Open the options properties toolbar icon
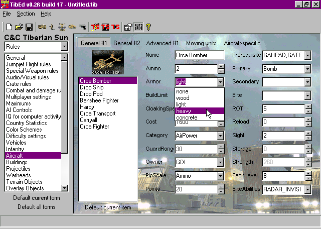321x229 pixels. (x=128, y=27)
